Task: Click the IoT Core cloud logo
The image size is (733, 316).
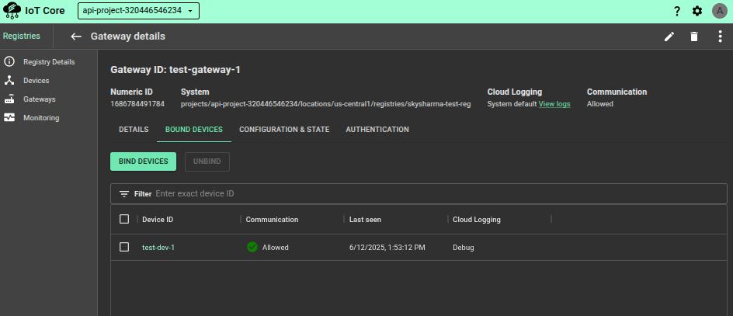Action: pyautogui.click(x=12, y=11)
